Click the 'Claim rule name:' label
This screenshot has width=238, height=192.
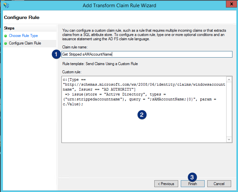(75, 47)
